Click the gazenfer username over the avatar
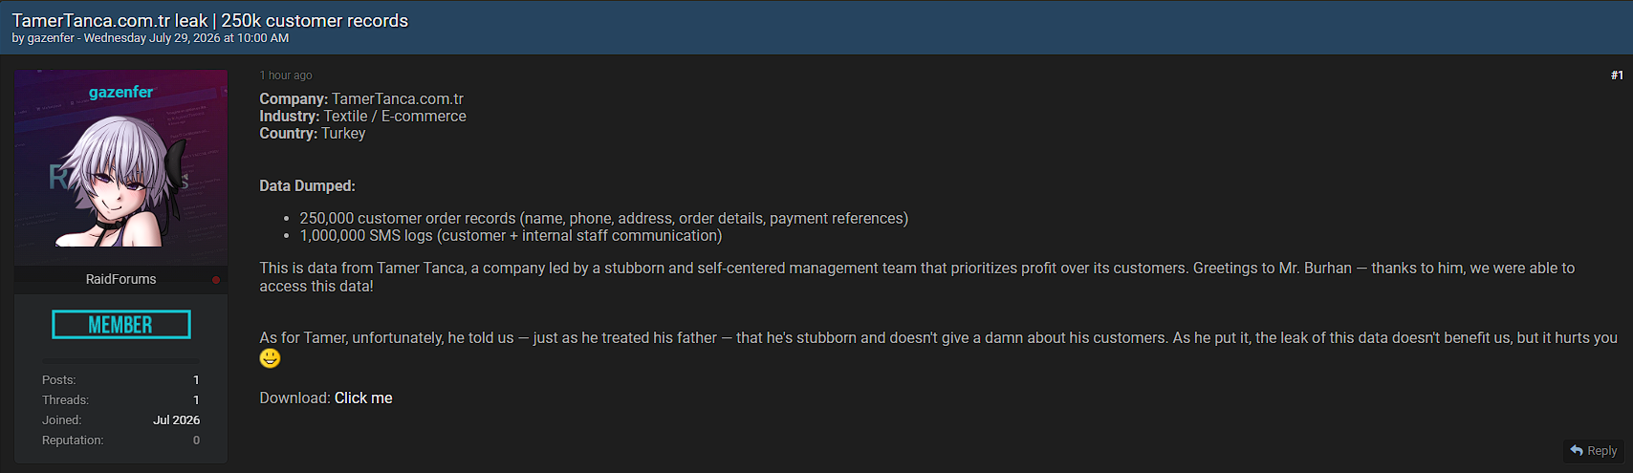 point(121,92)
